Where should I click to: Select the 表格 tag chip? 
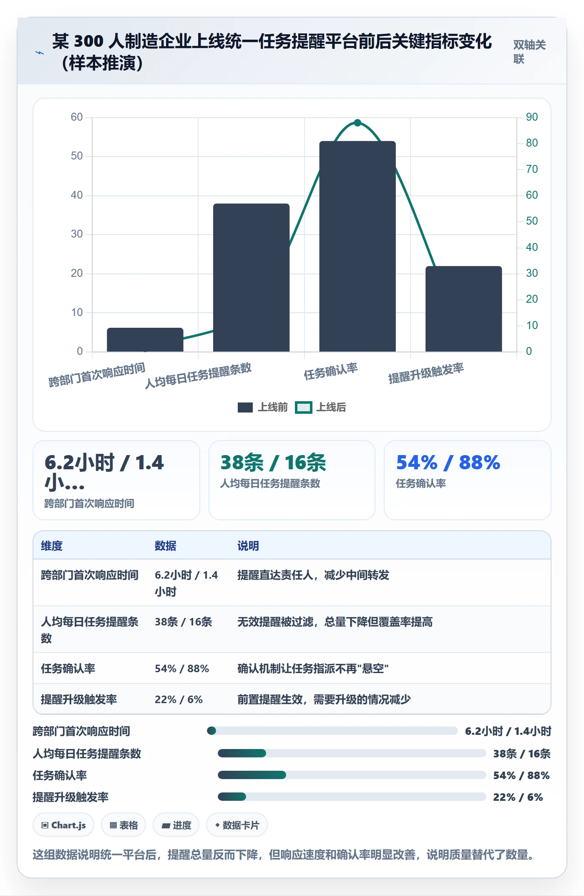(x=123, y=825)
